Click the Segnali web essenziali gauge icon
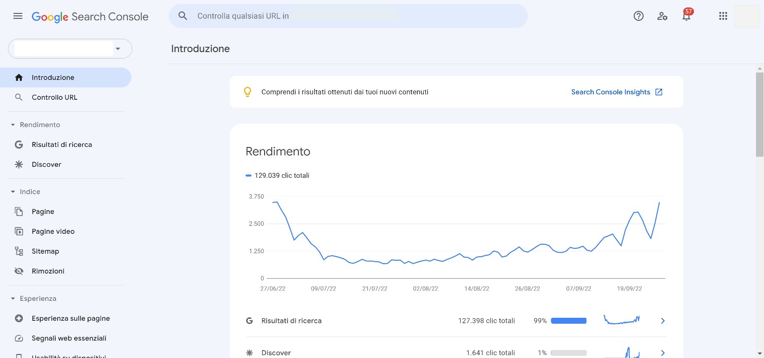This screenshot has width=764, height=358. click(x=19, y=338)
